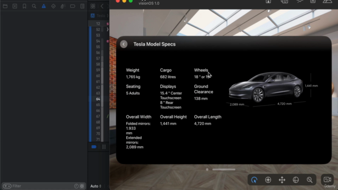This screenshot has width=338, height=190.
Task: Click the visionOS window grab bar
Action: [224, 169]
